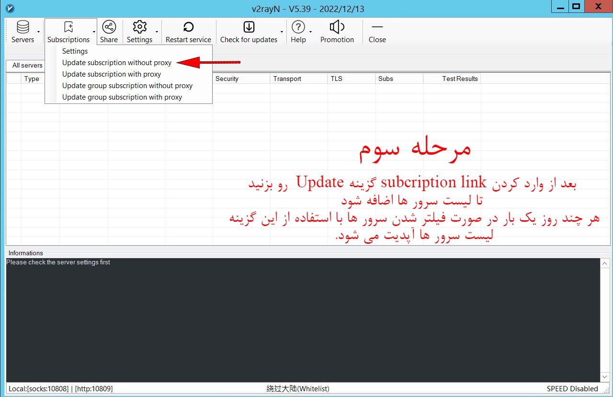613x397 pixels.
Task: Open the Servers toolbar menu
Action: pos(23,32)
